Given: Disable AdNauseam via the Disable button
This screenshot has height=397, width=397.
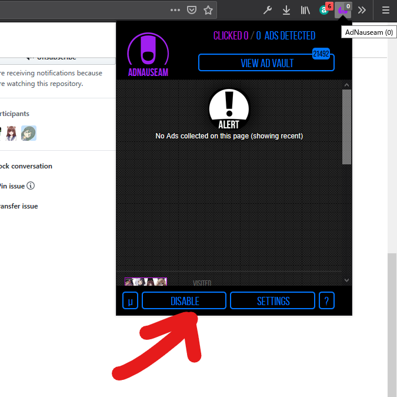Looking at the screenshot, I should [x=184, y=300].
